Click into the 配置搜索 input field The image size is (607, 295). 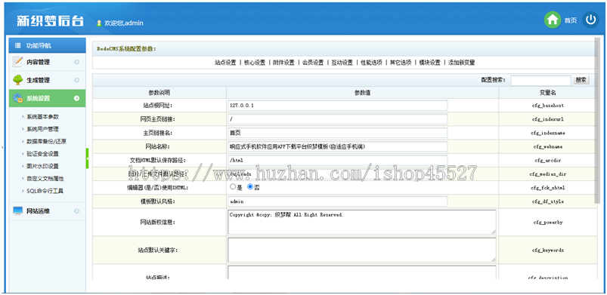point(540,80)
